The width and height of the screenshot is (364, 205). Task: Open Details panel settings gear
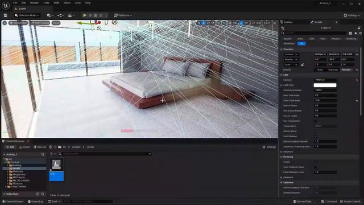click(360, 33)
